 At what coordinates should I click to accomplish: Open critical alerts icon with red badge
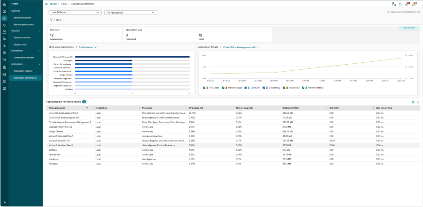[x=408, y=4]
